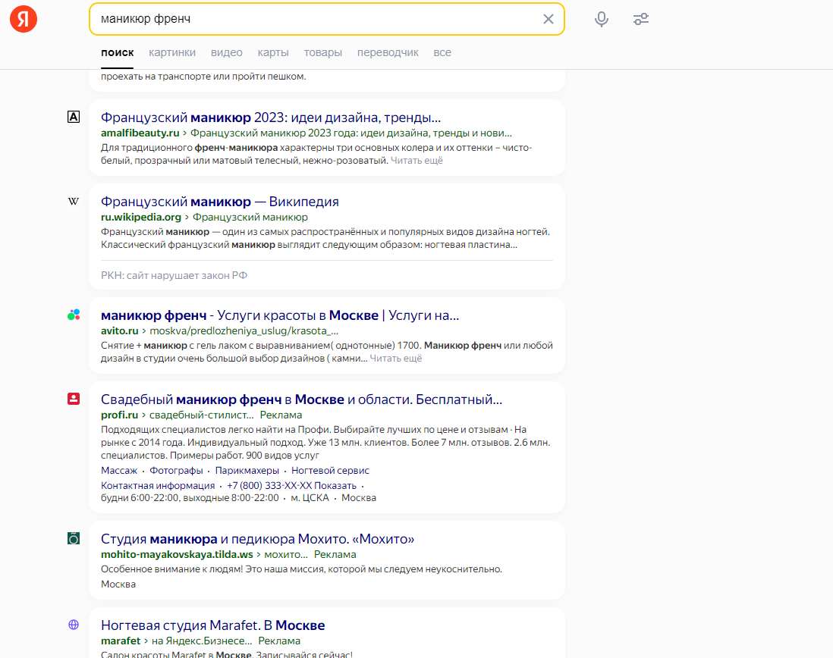The width and height of the screenshot is (833, 658).
Task: Click avito moskva/predlozheniya_uslug breadcrumb path
Action: pos(244,331)
